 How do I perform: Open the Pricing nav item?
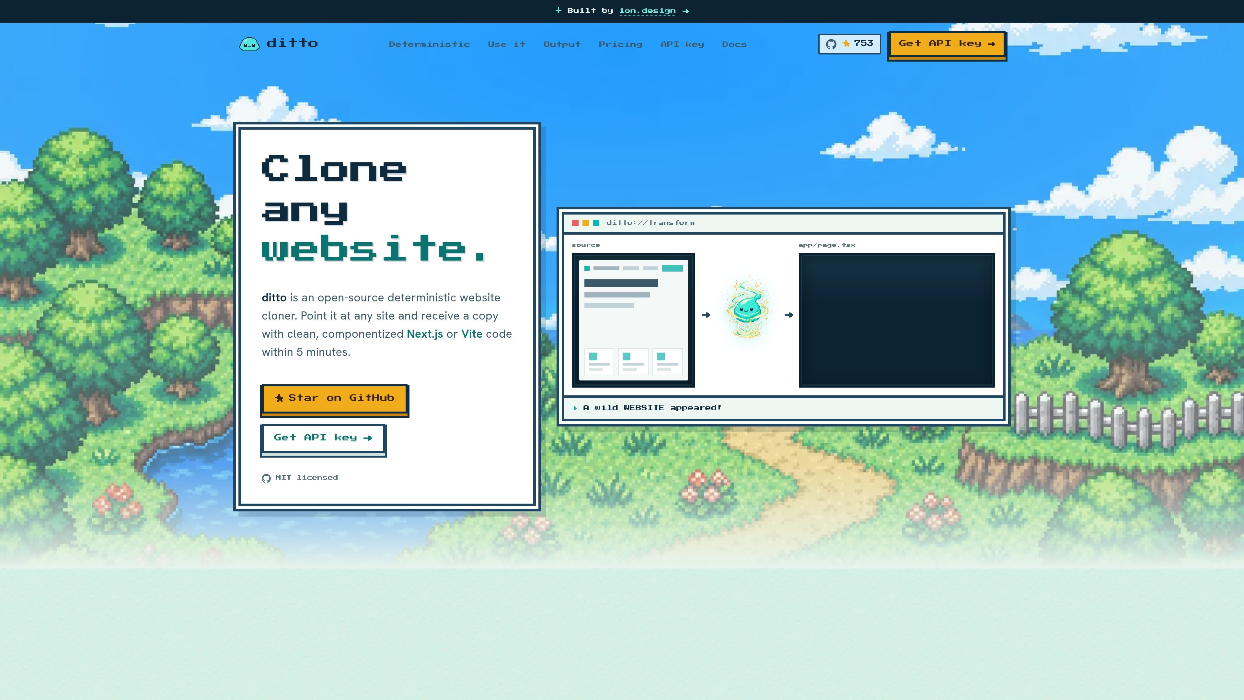621,44
